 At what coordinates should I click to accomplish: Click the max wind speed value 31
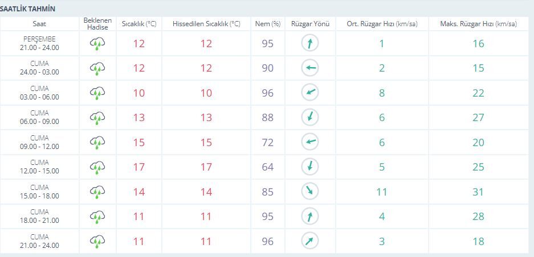[x=478, y=192]
